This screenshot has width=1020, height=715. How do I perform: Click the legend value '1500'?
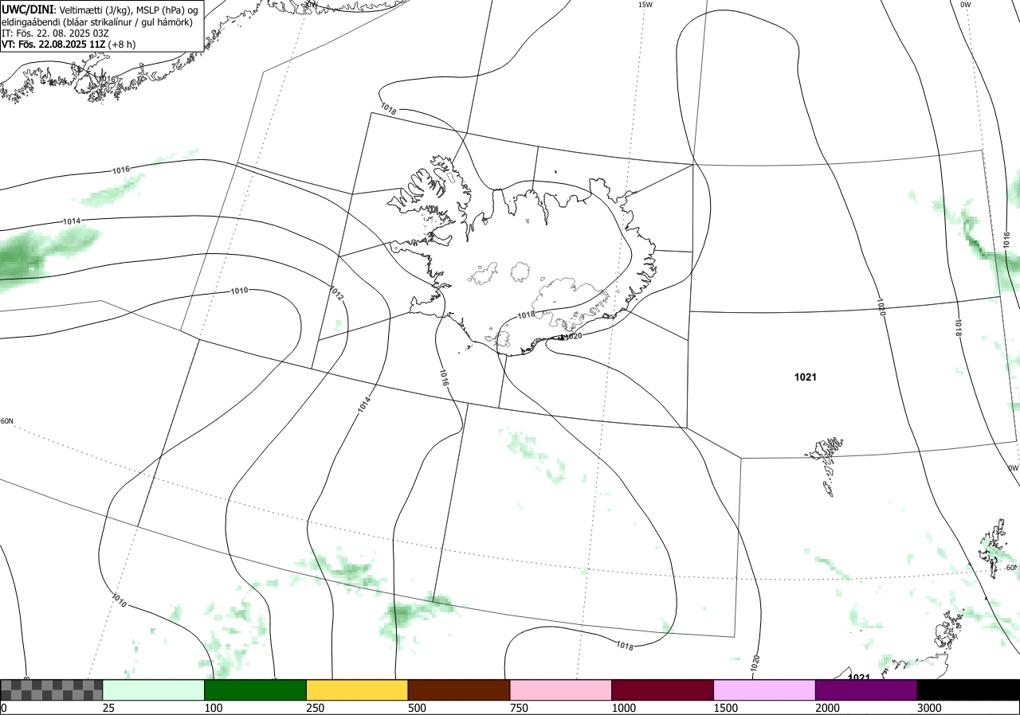click(726, 708)
